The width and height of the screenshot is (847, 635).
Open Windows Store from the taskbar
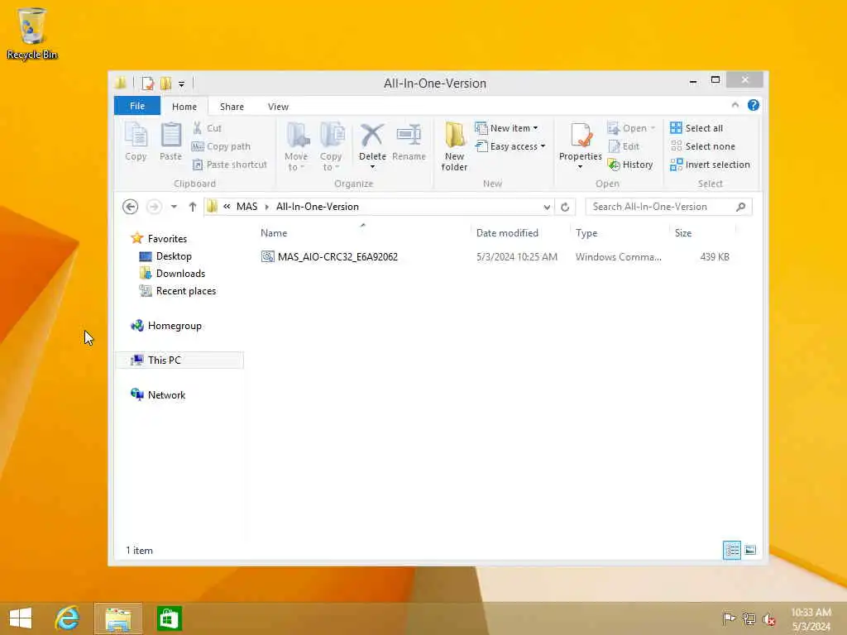[x=169, y=618]
